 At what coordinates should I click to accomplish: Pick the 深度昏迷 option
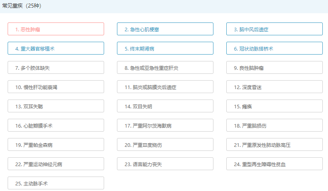tap(274, 87)
